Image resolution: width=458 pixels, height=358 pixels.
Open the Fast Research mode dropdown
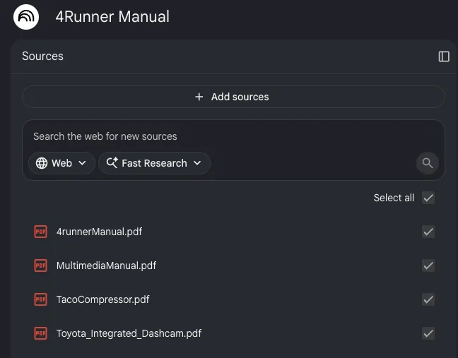[154, 163]
